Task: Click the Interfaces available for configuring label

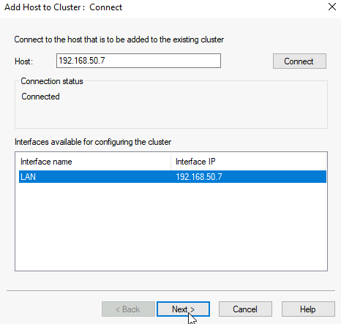Action: click(93, 142)
